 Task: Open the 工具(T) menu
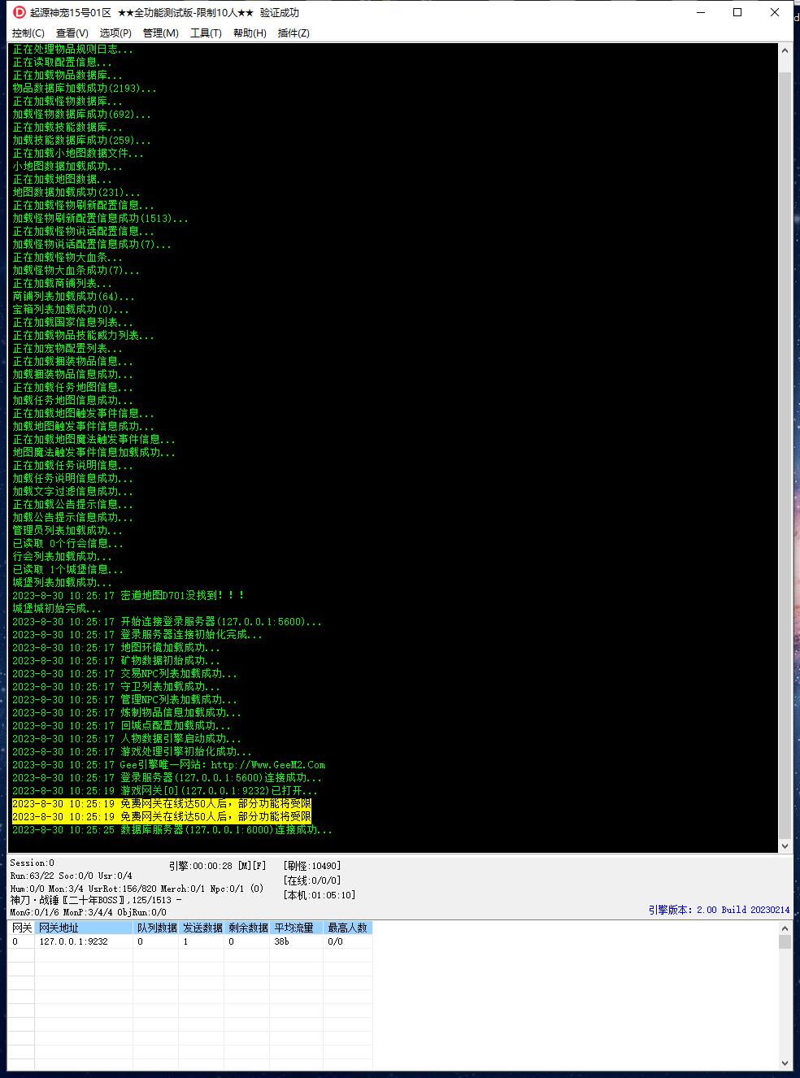tap(206, 33)
